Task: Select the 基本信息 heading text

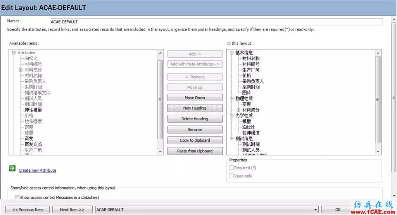Action: coord(244,53)
